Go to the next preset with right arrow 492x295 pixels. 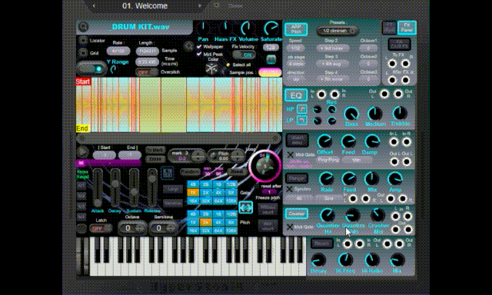(199, 5)
